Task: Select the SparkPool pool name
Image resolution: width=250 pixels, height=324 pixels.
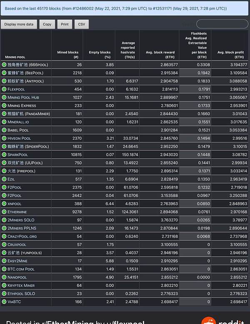Action: (x=17, y=155)
